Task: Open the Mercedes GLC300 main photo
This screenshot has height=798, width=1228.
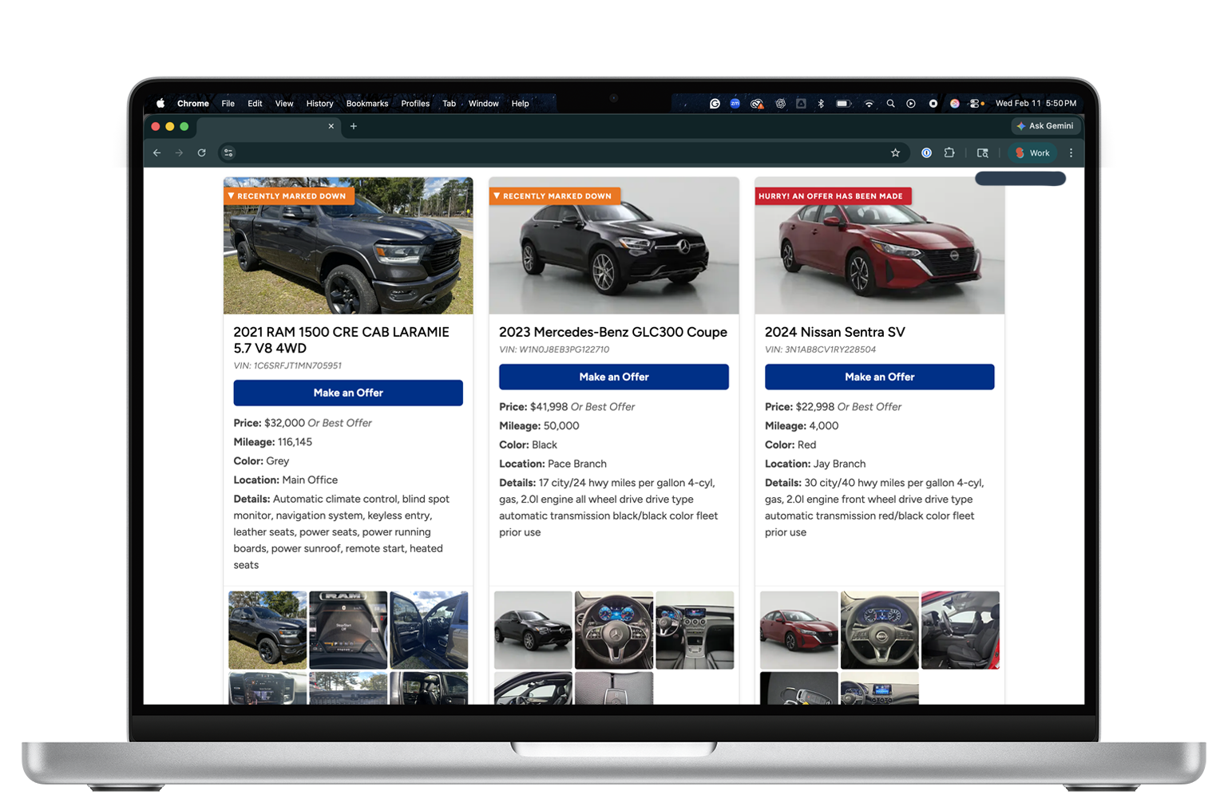Action: [x=614, y=246]
